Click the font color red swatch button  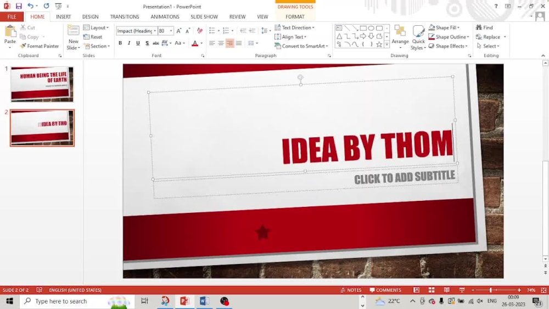coord(195,43)
